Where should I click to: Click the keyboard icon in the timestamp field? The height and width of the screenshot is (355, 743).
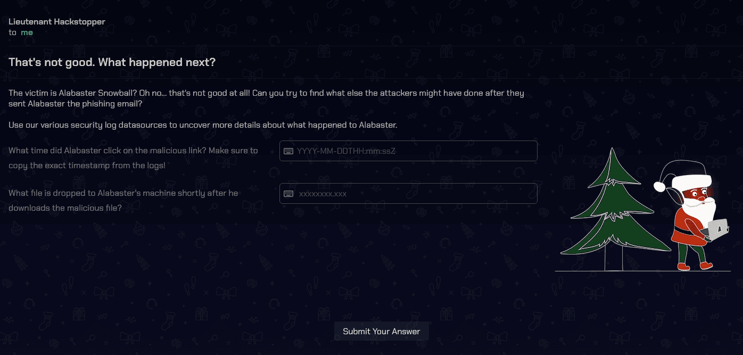(288, 151)
